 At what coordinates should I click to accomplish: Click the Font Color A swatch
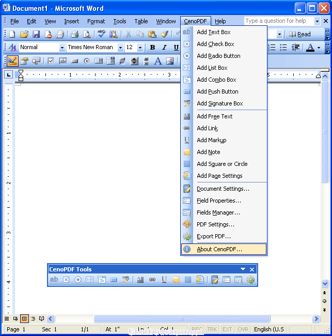(x=310, y=48)
